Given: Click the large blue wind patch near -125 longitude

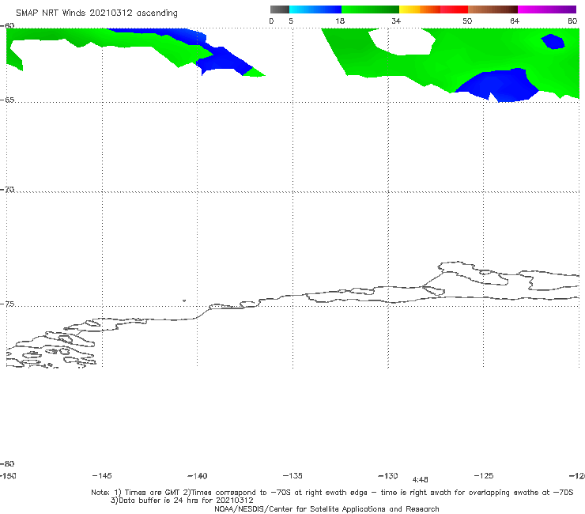Looking at the screenshot, I should pos(500,85).
